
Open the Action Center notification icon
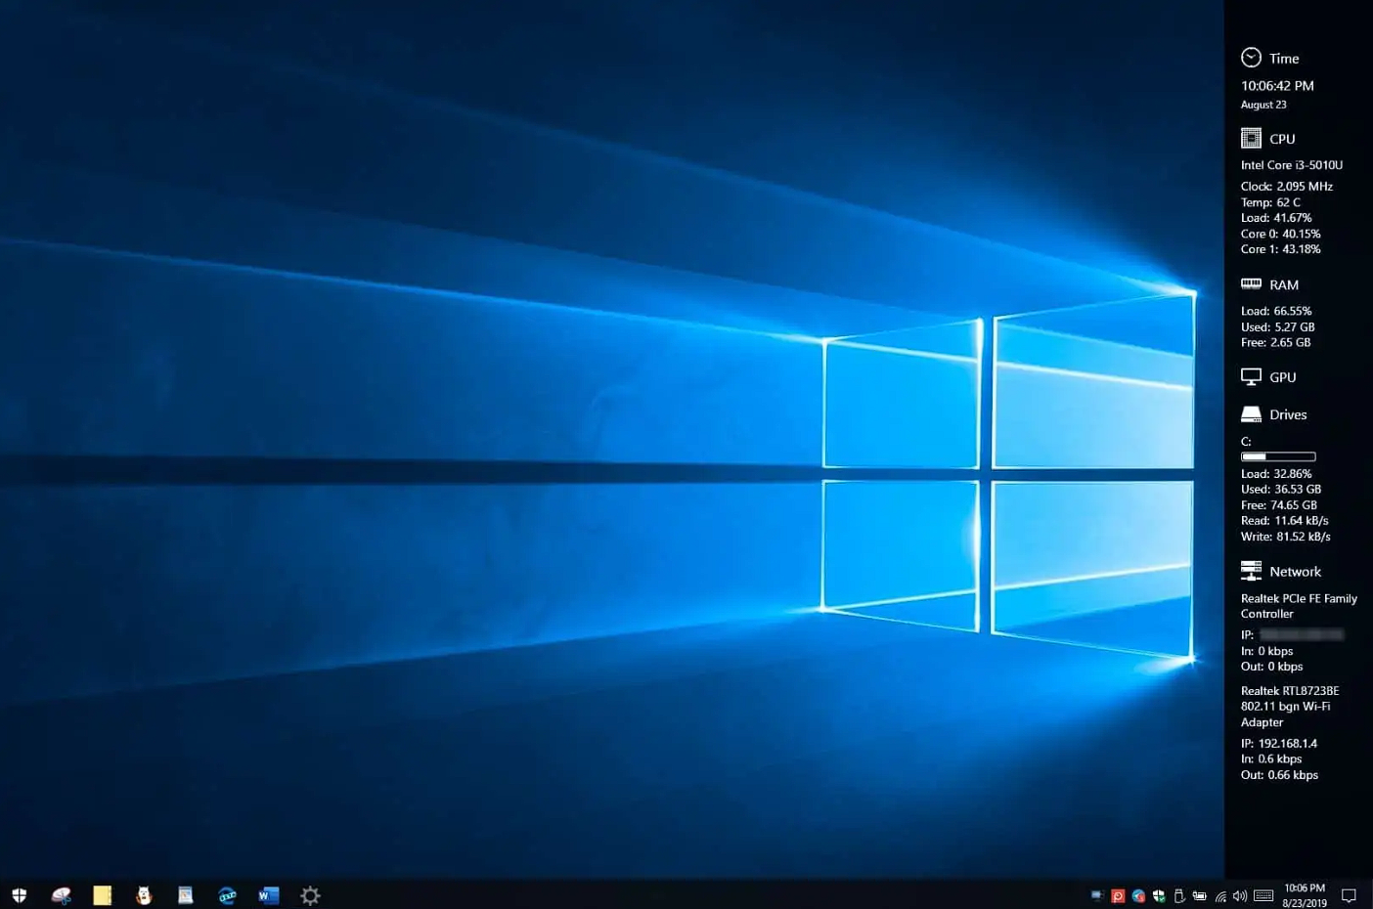tap(1349, 895)
